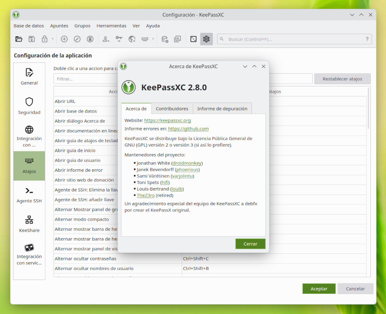Image resolution: width=386 pixels, height=314 pixels.
Task: Click the Restablecer atajos button
Action: click(342, 79)
